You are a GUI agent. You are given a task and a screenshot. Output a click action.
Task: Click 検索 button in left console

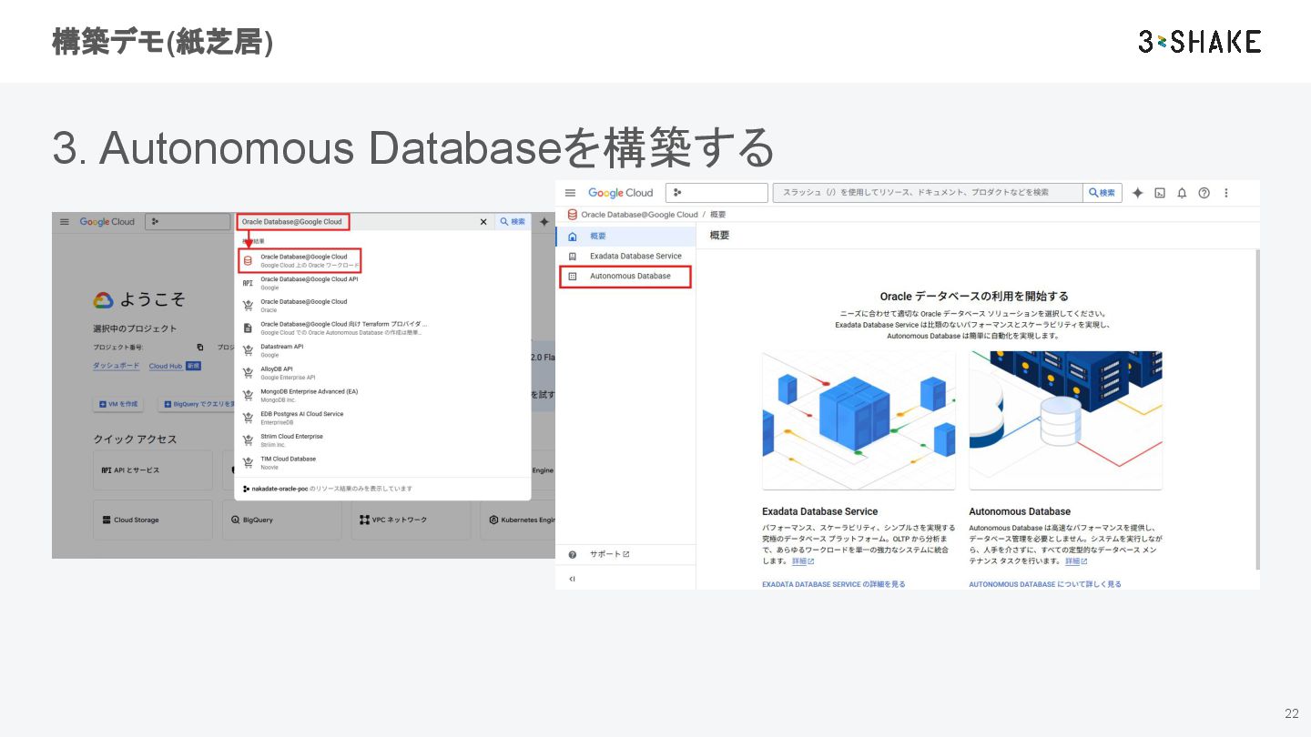click(x=513, y=221)
